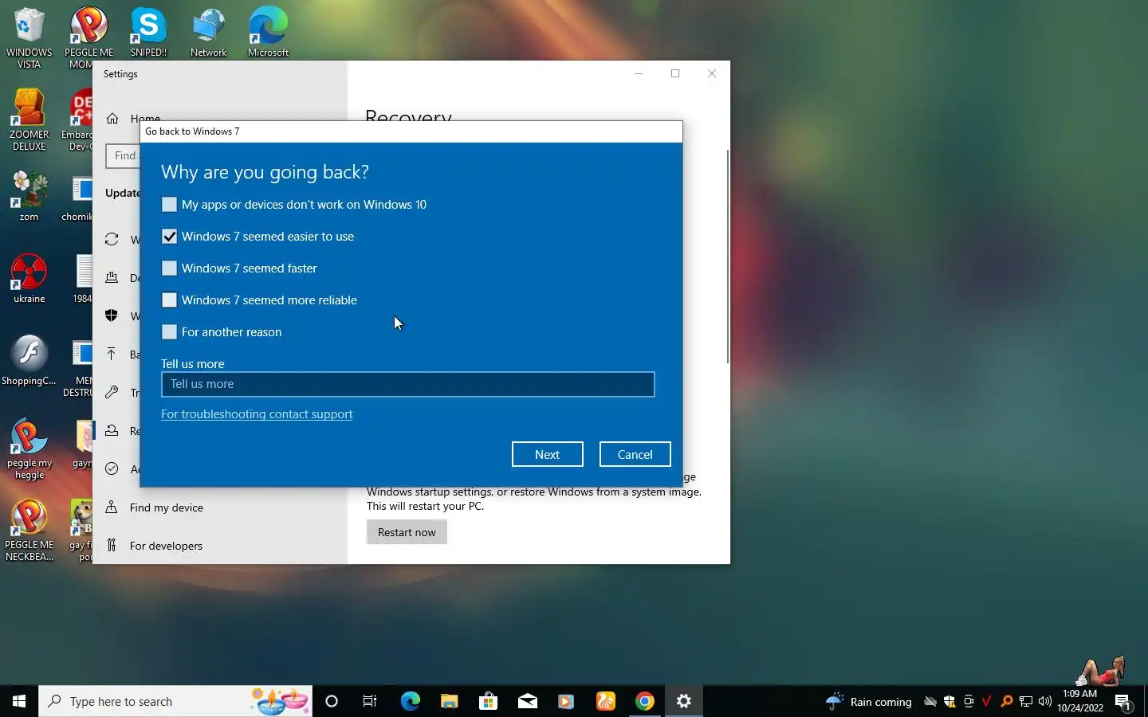Click Restart now in Settings window
Image resolution: width=1148 pixels, height=717 pixels.
[x=407, y=532]
